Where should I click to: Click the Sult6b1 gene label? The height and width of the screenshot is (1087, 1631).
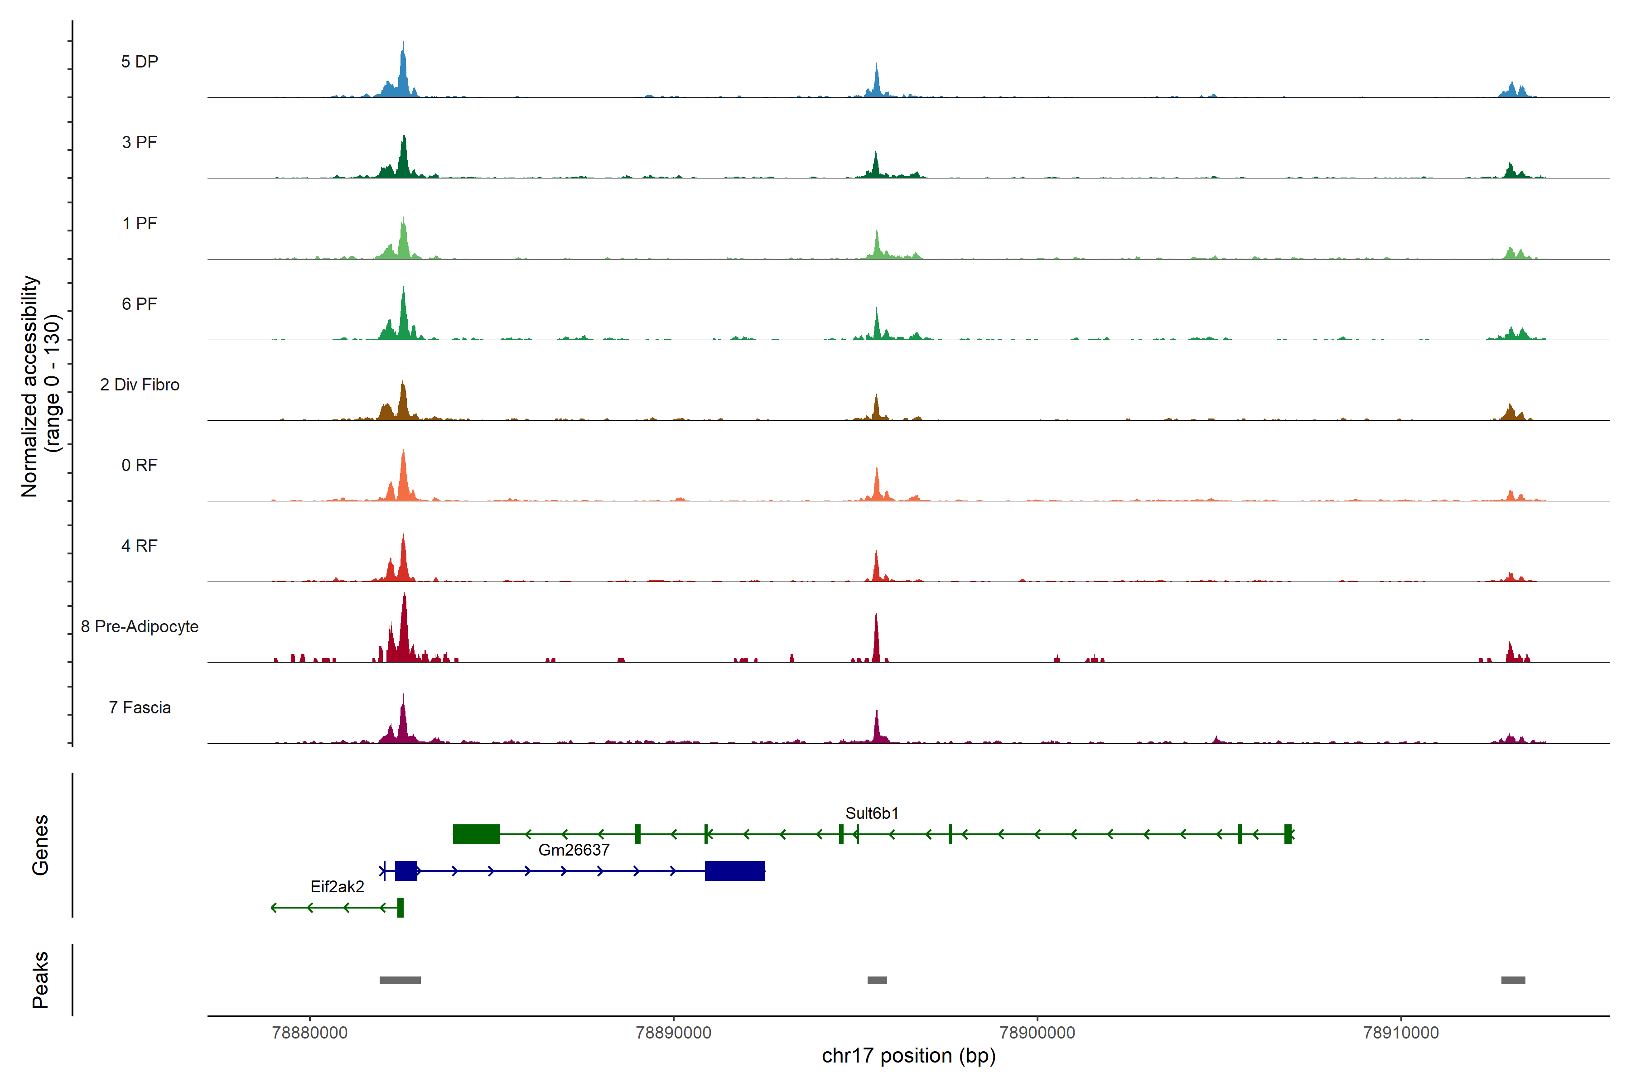coord(872,813)
